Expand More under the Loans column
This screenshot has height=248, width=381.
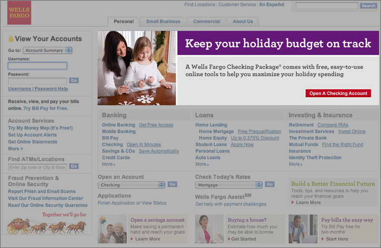click(x=202, y=164)
